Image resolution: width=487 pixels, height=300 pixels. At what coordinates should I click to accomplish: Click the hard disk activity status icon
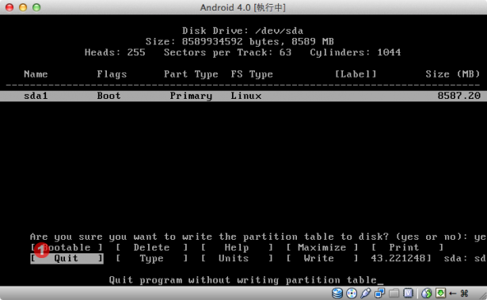(337, 293)
